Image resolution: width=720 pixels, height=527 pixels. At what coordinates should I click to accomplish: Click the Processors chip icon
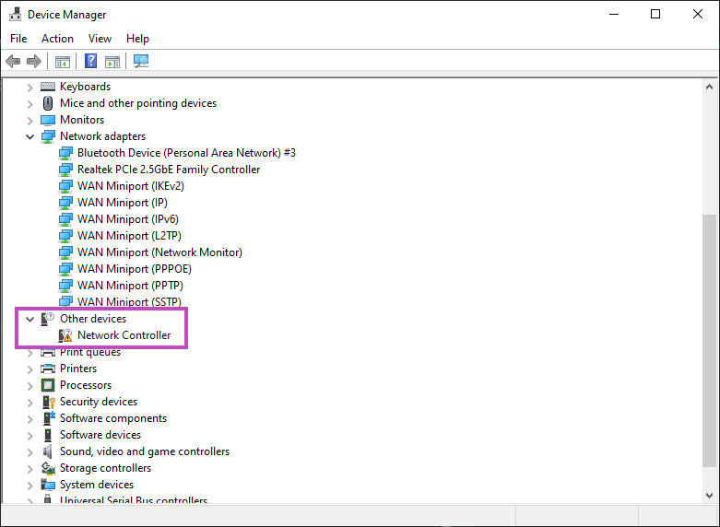(48, 385)
